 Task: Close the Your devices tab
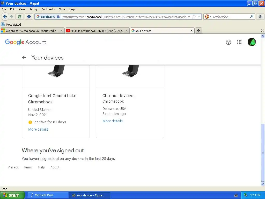[192, 31]
